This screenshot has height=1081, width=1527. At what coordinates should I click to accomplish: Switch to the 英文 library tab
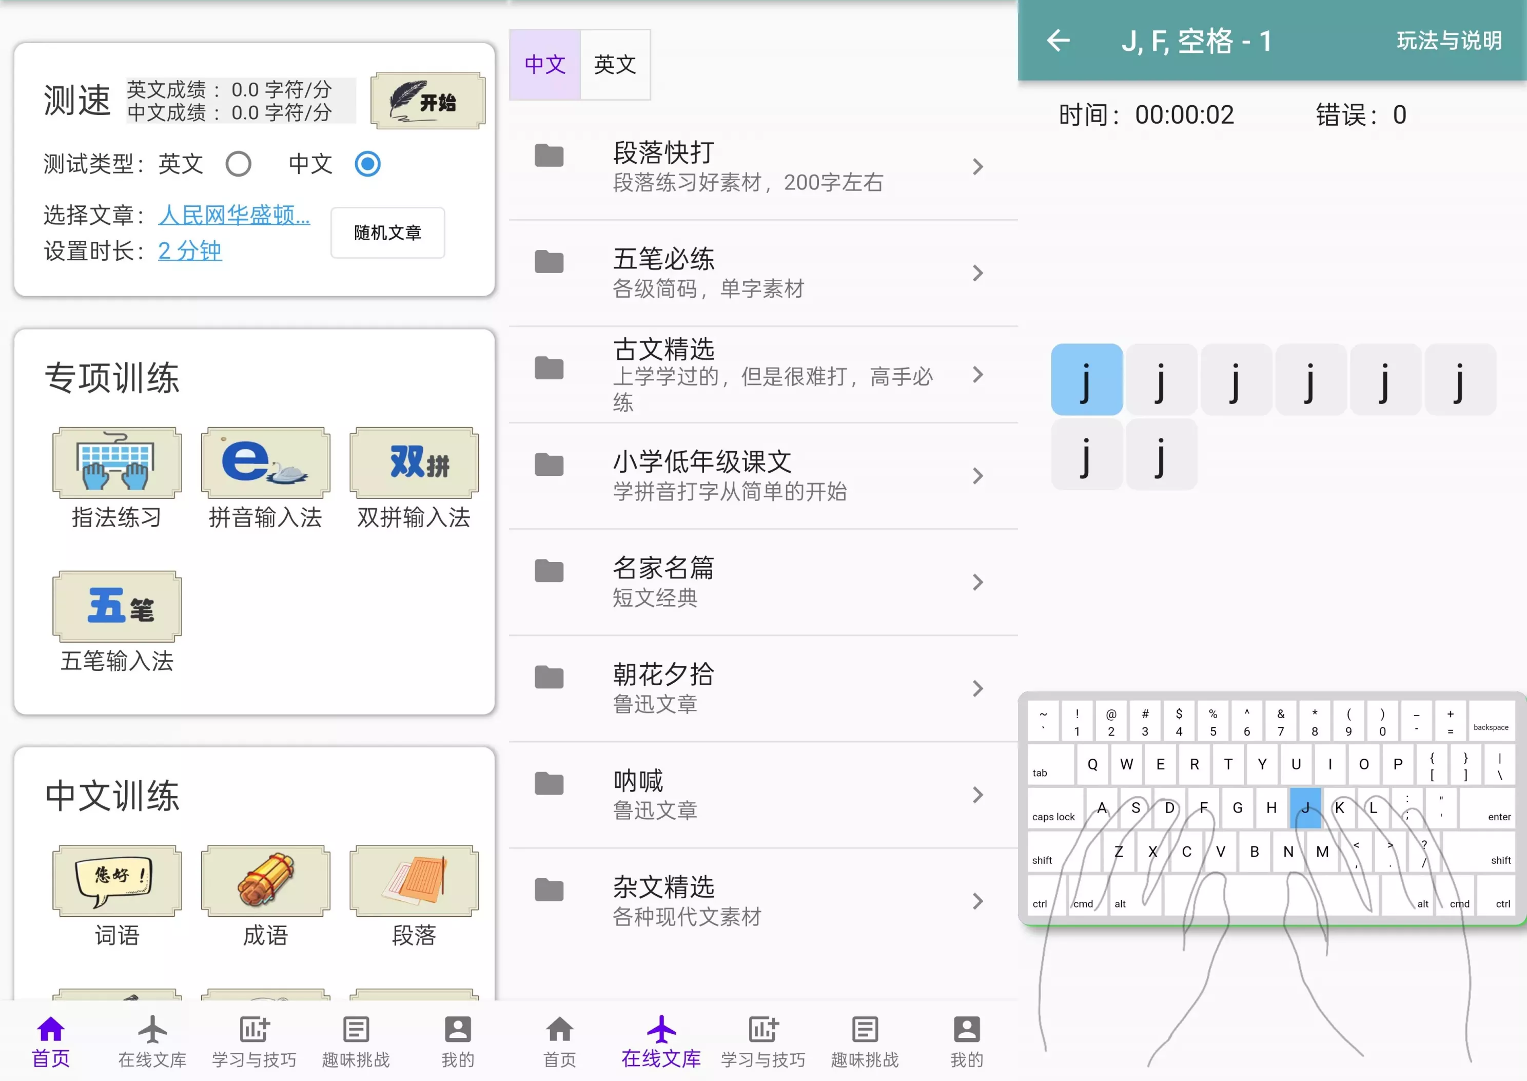(615, 65)
